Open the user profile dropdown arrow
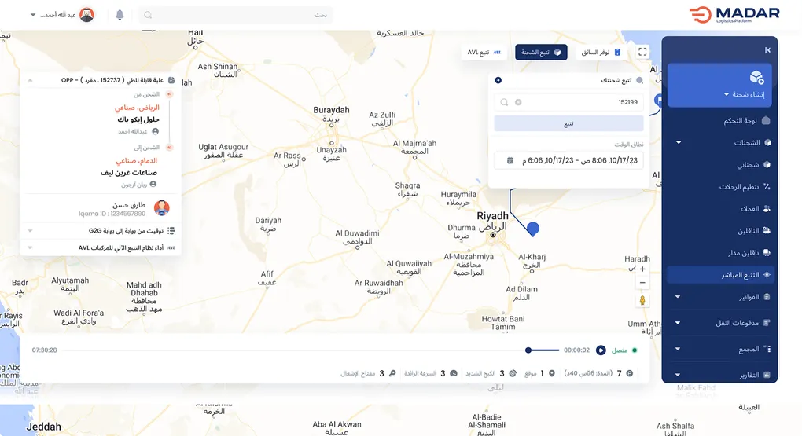The image size is (802, 436). (x=33, y=15)
